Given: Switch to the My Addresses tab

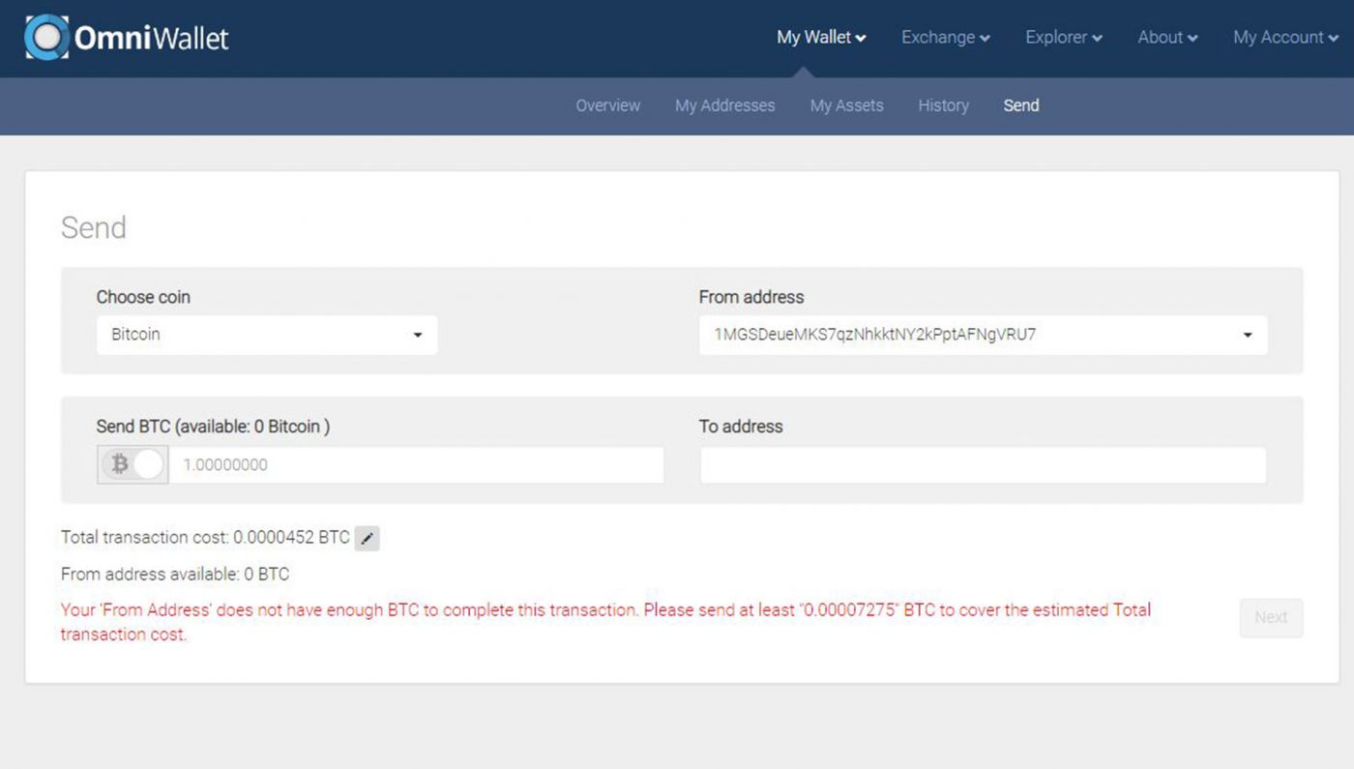Looking at the screenshot, I should 725,105.
